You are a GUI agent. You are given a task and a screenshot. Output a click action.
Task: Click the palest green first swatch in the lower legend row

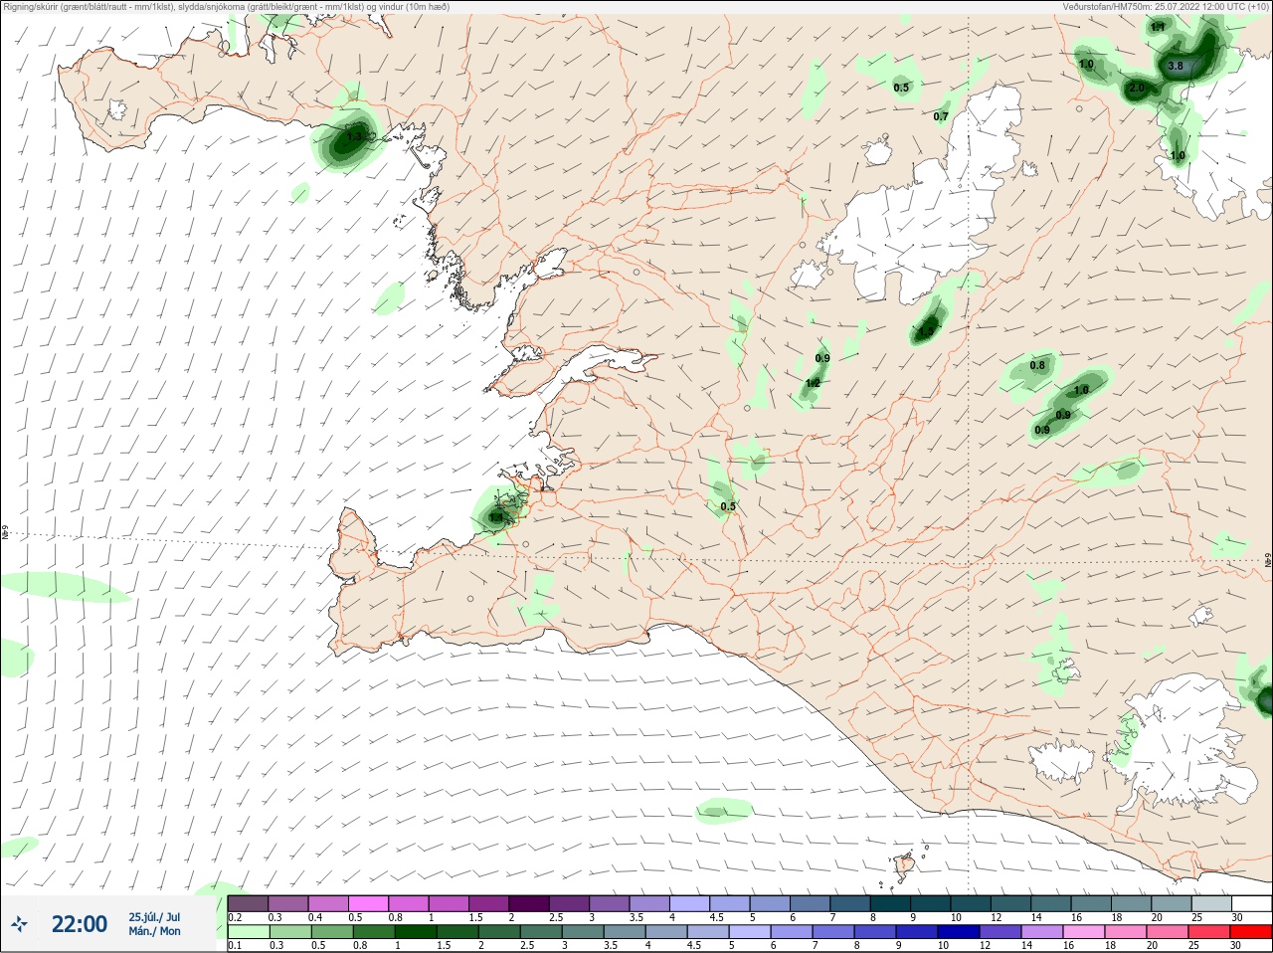click(248, 933)
